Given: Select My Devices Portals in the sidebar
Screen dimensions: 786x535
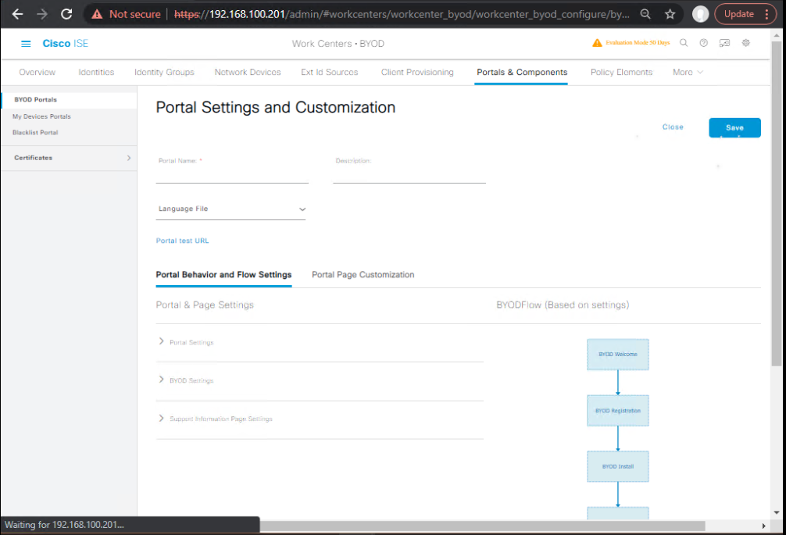Looking at the screenshot, I should (41, 116).
